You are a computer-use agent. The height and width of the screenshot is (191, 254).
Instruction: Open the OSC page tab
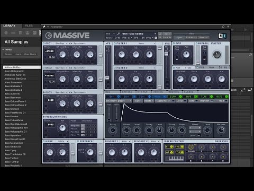click(x=112, y=92)
